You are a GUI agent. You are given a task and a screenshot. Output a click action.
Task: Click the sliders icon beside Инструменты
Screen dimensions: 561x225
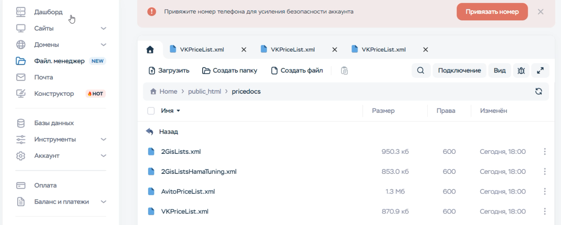pos(21,139)
